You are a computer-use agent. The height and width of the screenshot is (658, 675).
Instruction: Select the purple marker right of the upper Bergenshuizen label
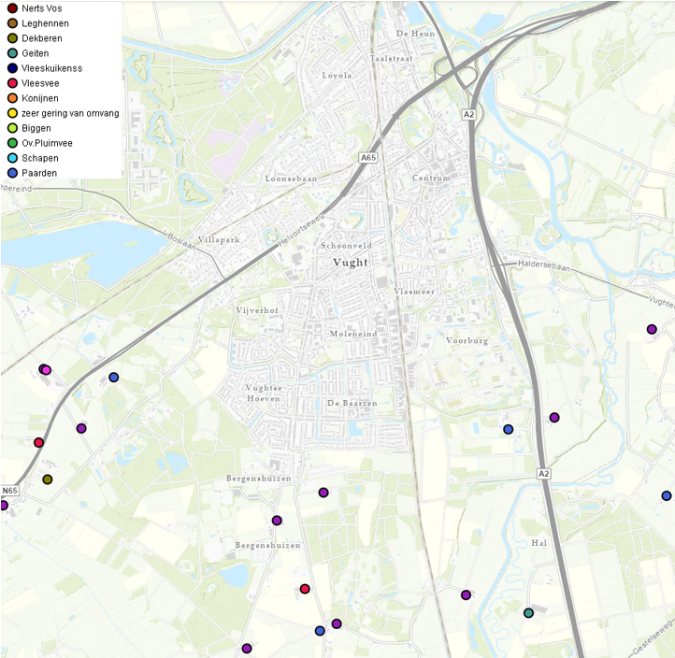[323, 493]
